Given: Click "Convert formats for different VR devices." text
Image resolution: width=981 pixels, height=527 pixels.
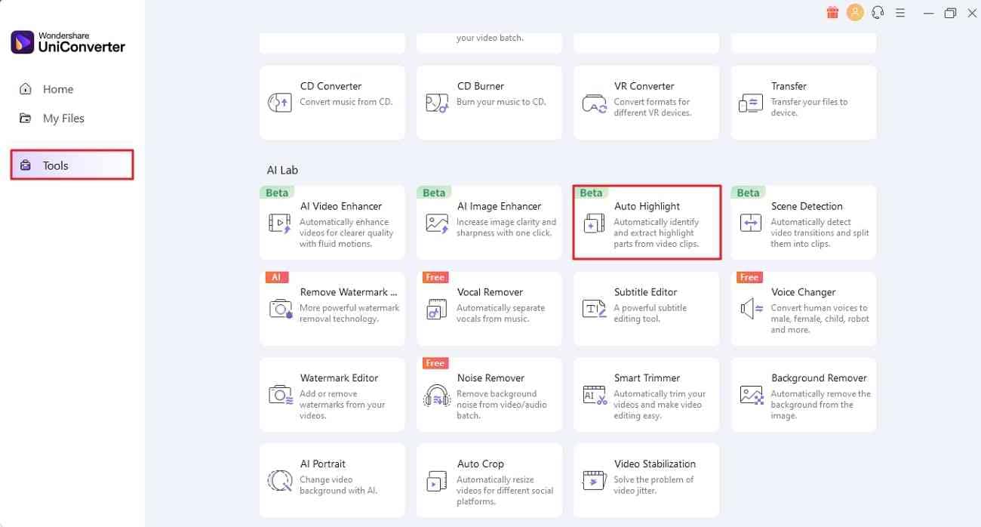Looking at the screenshot, I should [651, 107].
